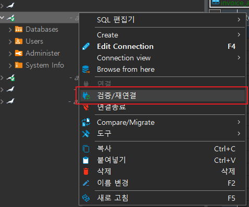Click the System Info folder icon
The width and height of the screenshot is (249, 207).
19,65
